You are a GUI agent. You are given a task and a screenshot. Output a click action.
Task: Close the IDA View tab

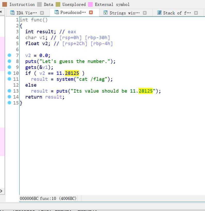tap(42, 13)
